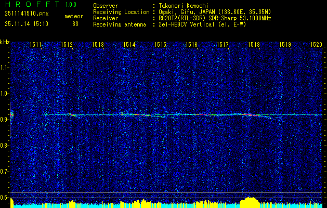The height and width of the screenshot is (208, 327).
Task: Click frequency axis label 0.8
Action: [x=4, y=146]
